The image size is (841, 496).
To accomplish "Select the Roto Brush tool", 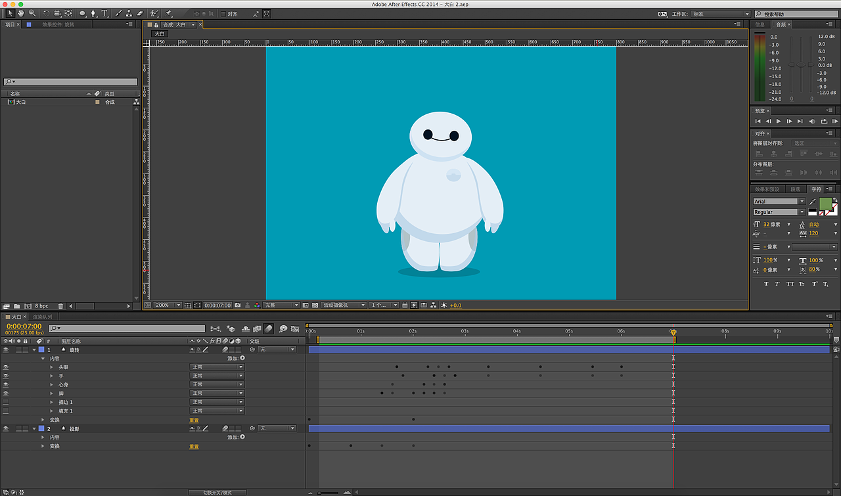I will point(154,13).
